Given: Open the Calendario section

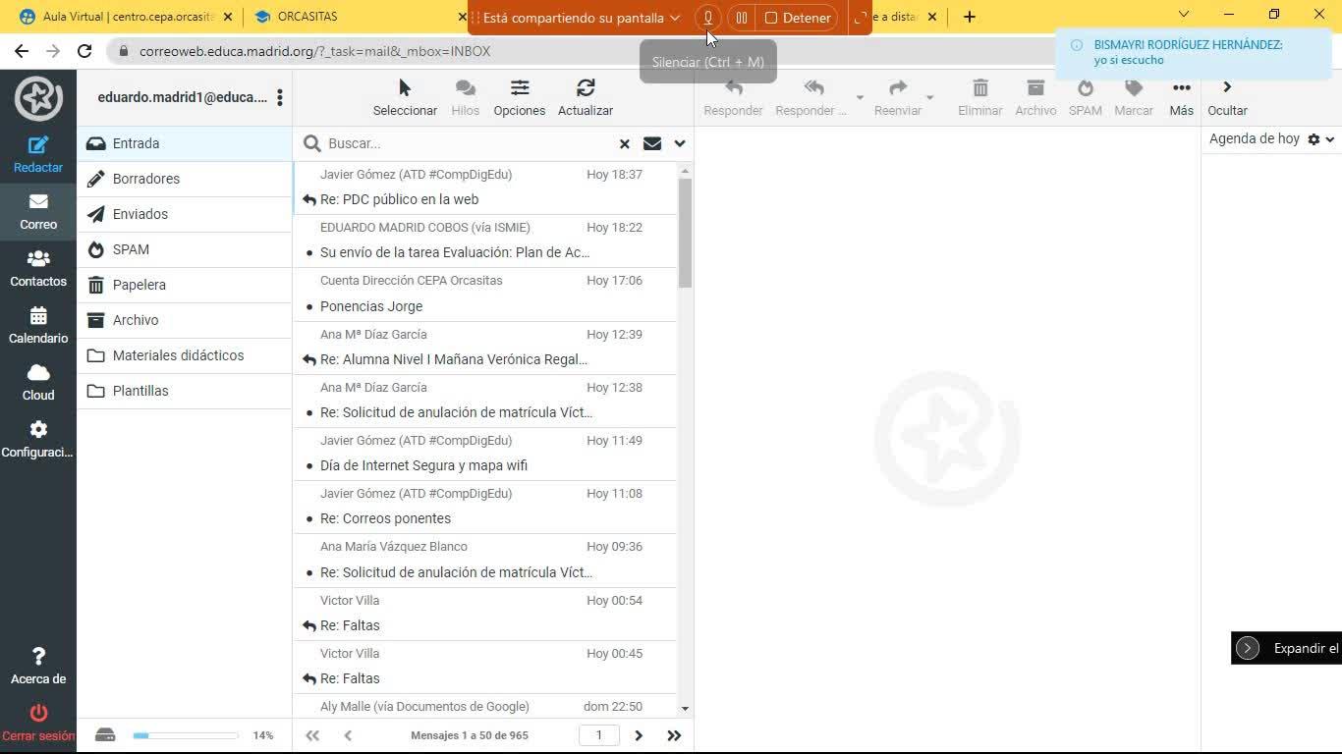Looking at the screenshot, I should pyautogui.click(x=38, y=325).
